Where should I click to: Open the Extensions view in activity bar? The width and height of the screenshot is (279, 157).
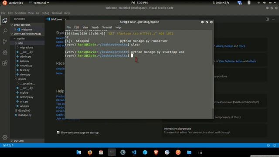[5, 63]
